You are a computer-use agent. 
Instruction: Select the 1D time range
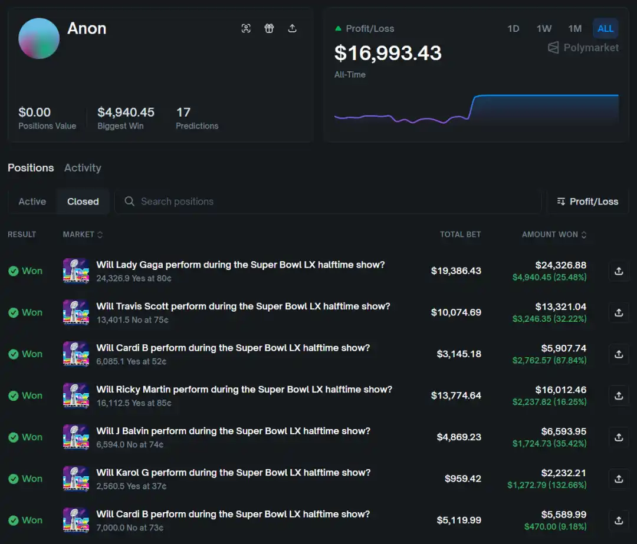coord(513,28)
